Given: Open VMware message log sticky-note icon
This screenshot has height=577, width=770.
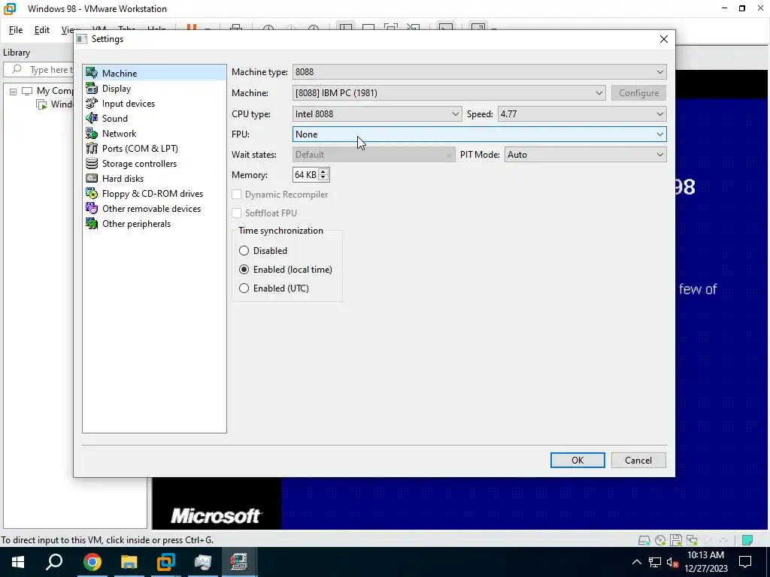Looking at the screenshot, I should 747,540.
